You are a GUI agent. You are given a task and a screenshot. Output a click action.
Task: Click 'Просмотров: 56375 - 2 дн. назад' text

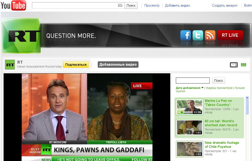pyautogui.click(x=222, y=131)
